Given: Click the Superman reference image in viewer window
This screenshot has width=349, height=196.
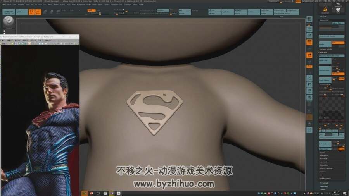Looking at the screenshot, I should tap(40, 120).
